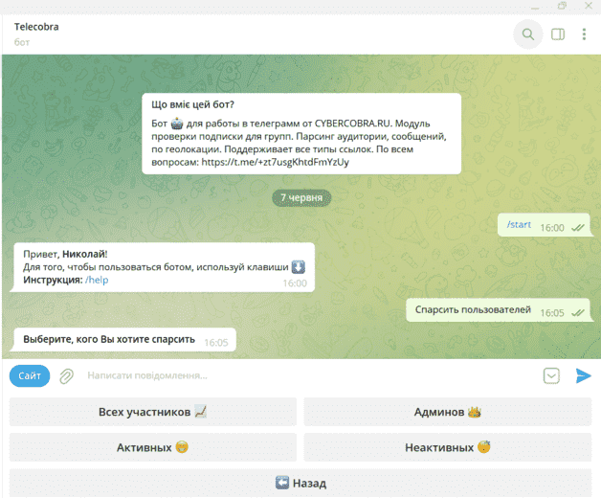Open the chat search magnifier icon
The image size is (601, 498).
pos(528,34)
